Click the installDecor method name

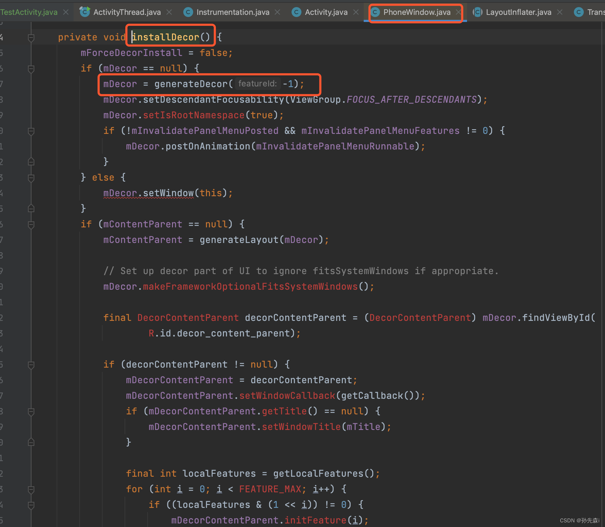click(x=166, y=37)
